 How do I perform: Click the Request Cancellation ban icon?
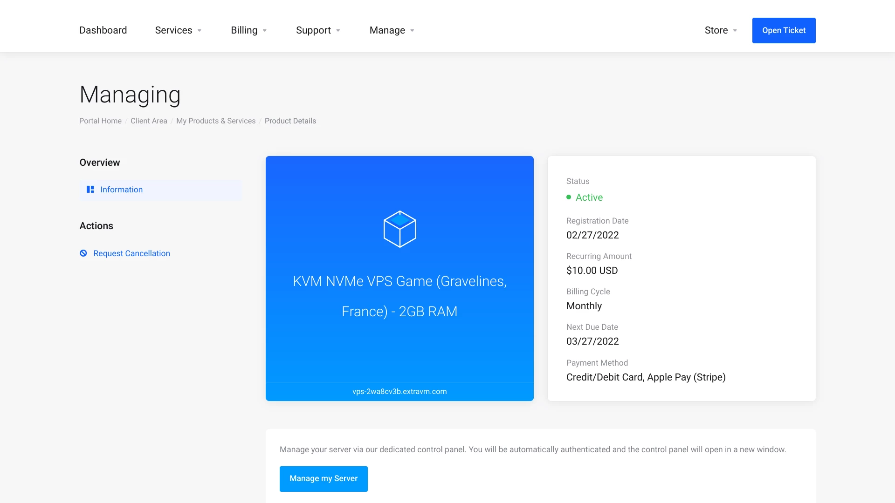pyautogui.click(x=83, y=253)
